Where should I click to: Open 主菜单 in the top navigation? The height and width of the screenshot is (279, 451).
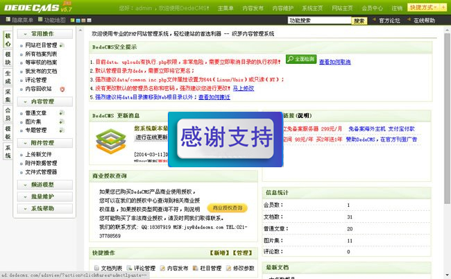pos(226,8)
